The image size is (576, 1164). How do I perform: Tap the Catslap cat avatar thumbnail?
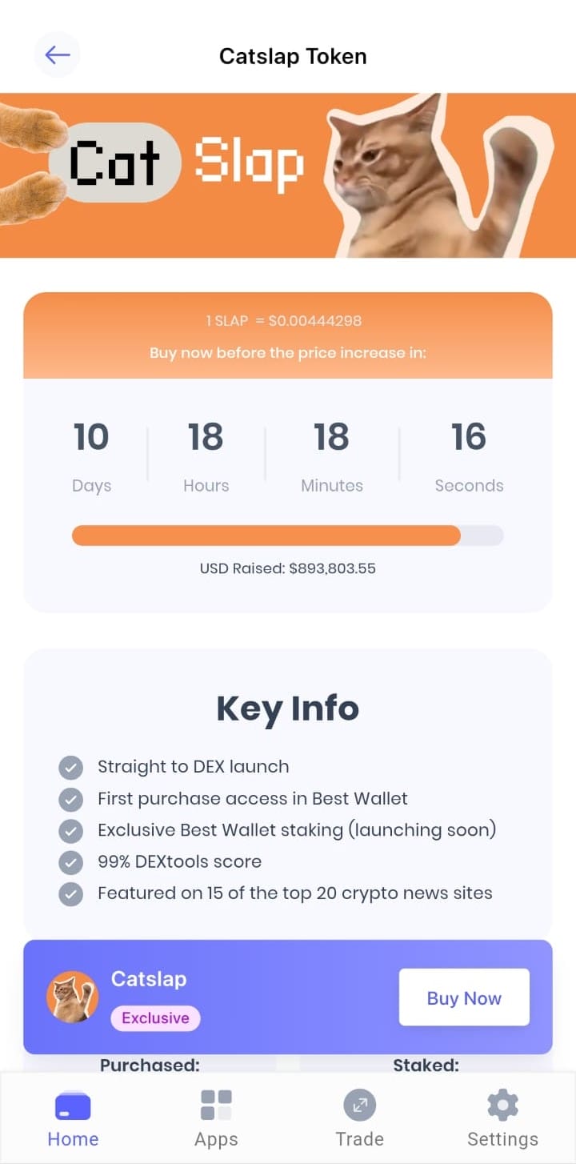click(x=73, y=997)
